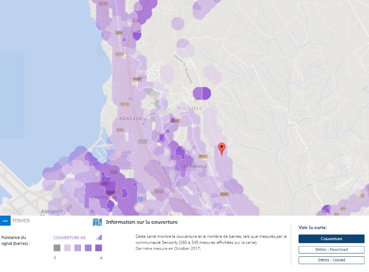Click the COUVERTURE 4G legend title

pyautogui.click(x=69, y=238)
